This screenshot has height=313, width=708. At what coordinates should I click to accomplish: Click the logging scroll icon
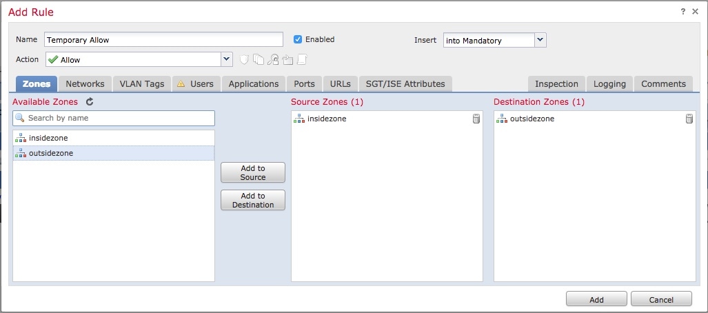[302, 59]
